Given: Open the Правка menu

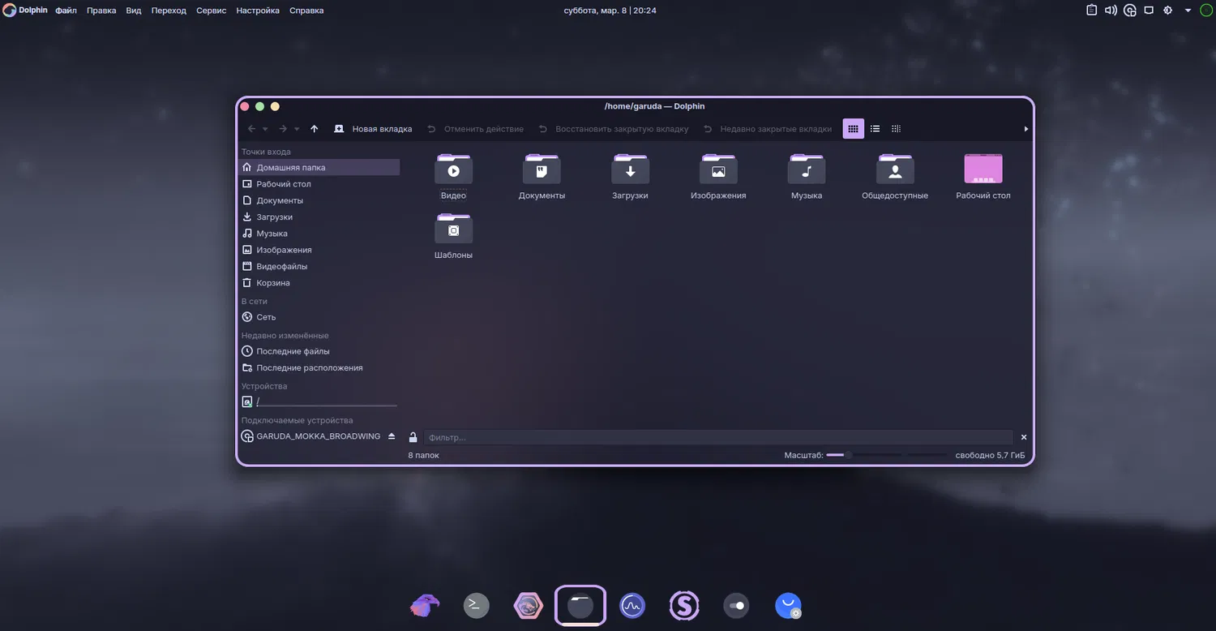Looking at the screenshot, I should point(101,11).
